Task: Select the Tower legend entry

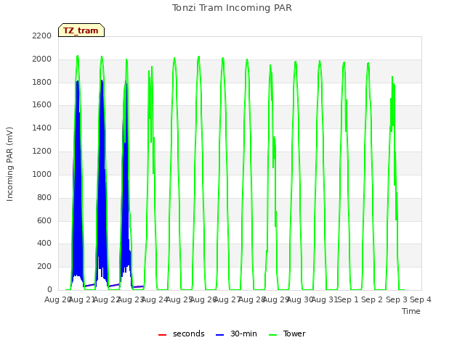Action: click(x=287, y=333)
